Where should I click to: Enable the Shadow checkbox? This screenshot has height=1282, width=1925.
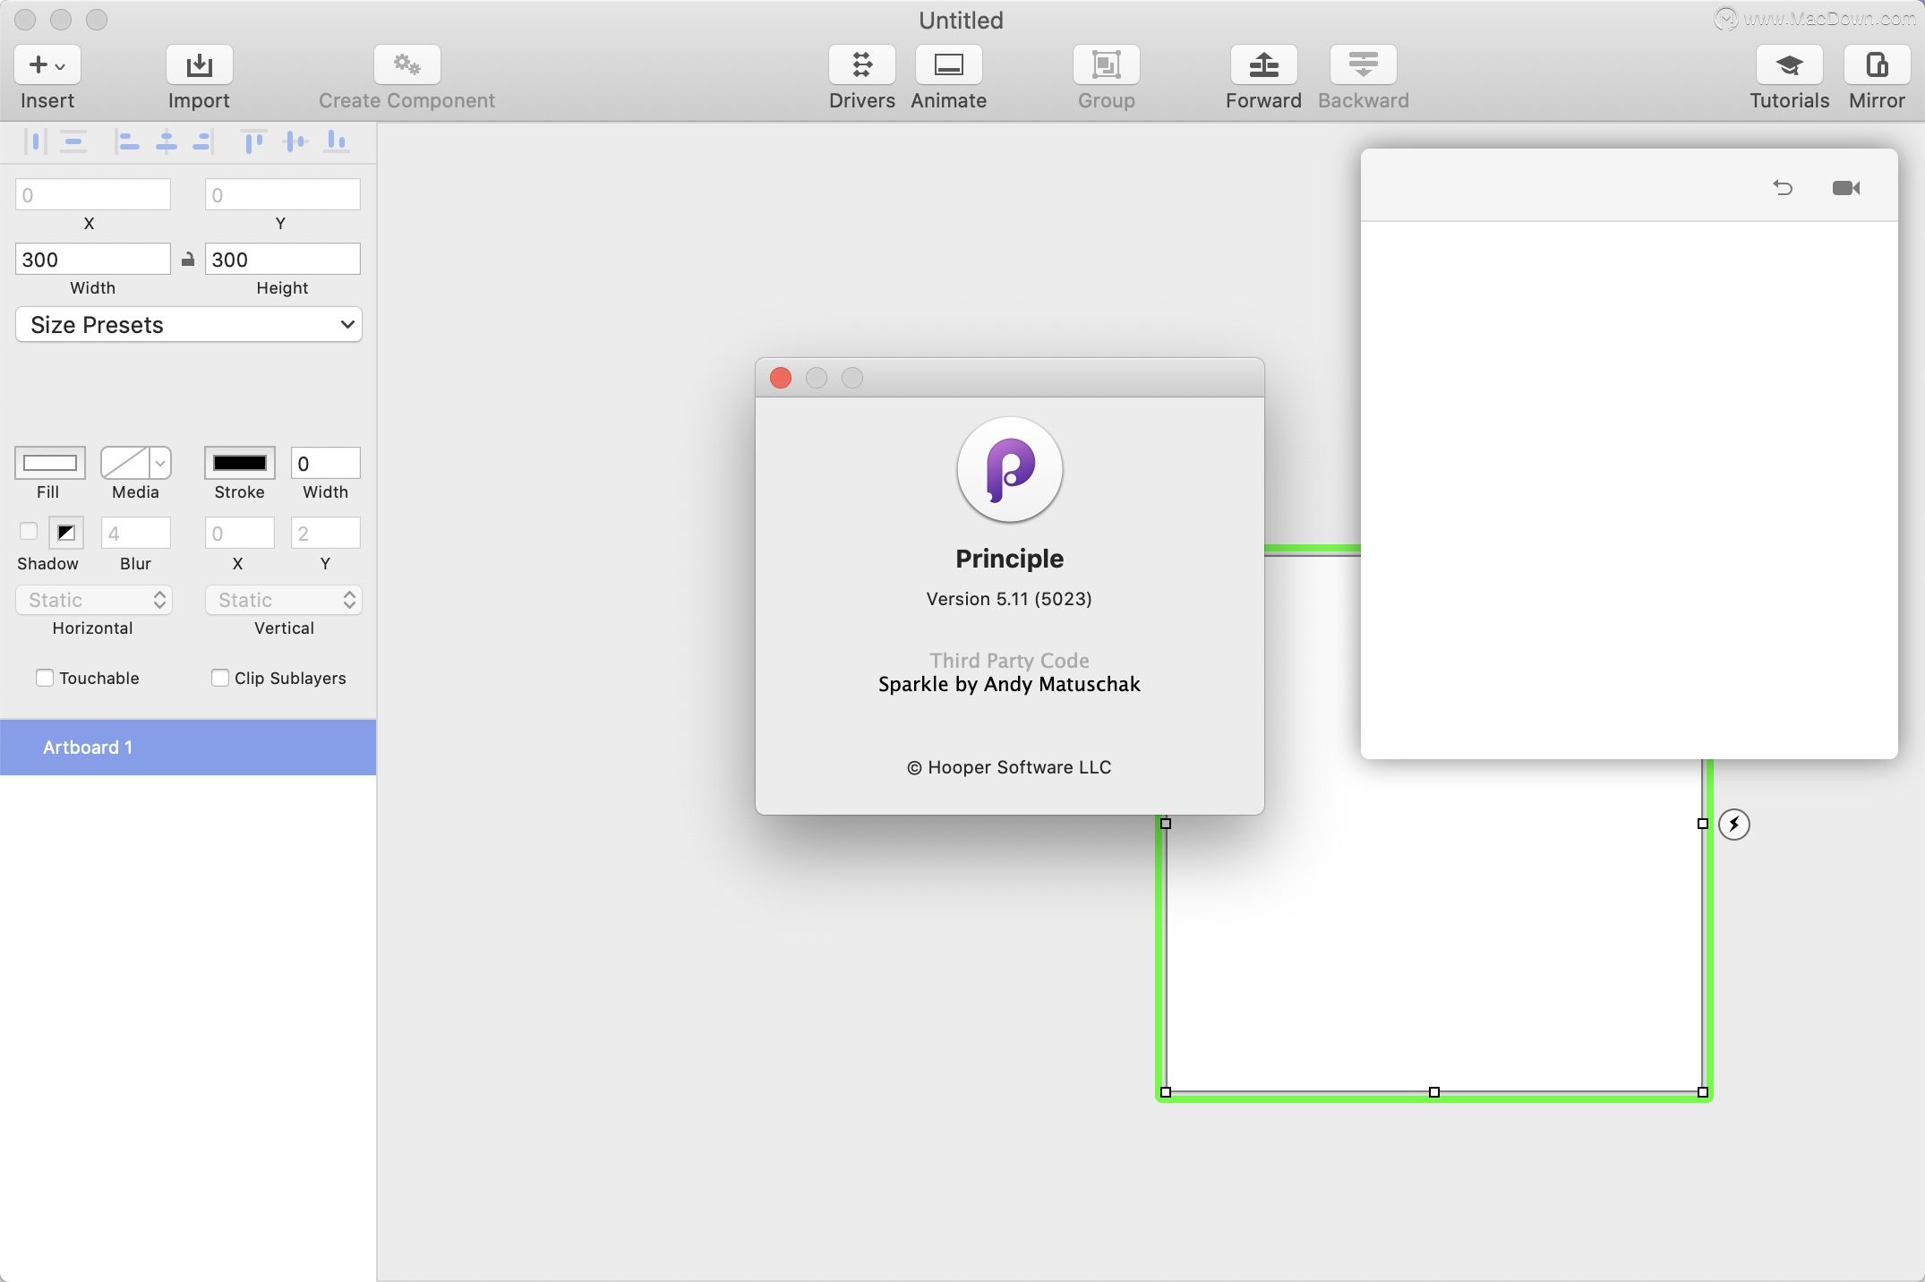(29, 531)
